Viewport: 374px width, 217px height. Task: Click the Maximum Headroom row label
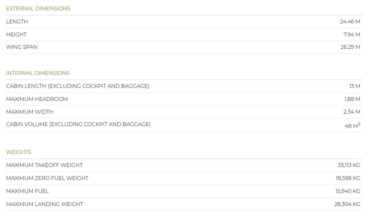tap(37, 99)
